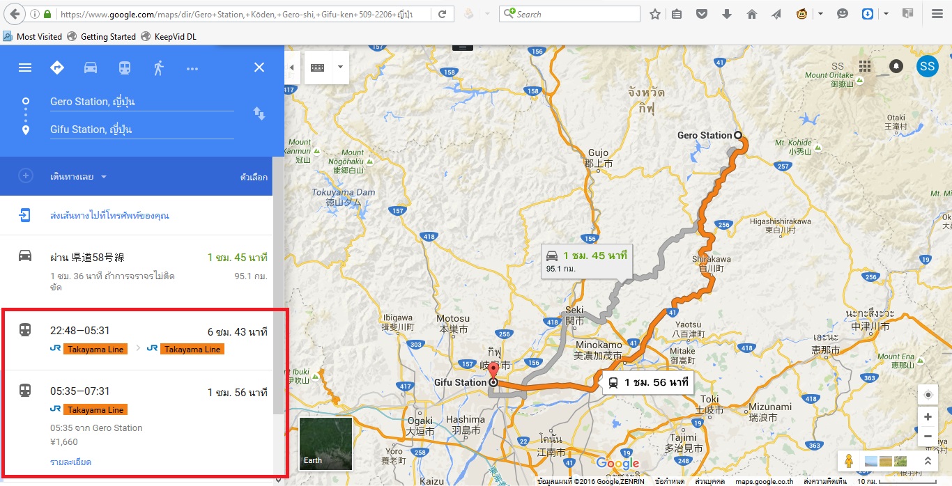Expand the input tools dropdown arrow
Screen dimensions: 952x486
(x=340, y=68)
